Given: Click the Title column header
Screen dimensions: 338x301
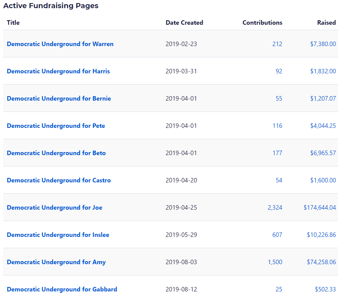Looking at the screenshot, I should click(13, 22).
